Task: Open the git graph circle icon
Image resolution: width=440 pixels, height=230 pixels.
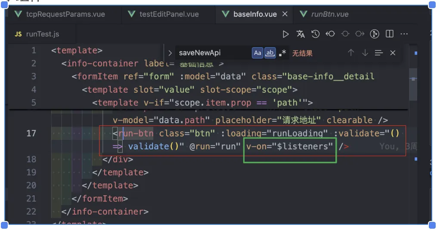Action: 375,34
